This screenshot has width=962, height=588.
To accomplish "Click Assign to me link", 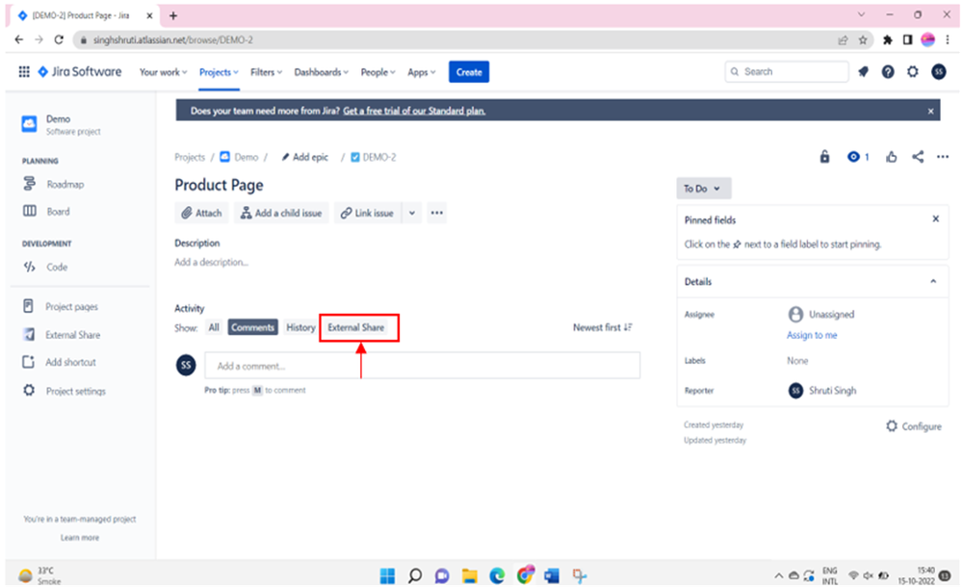I will [812, 336].
